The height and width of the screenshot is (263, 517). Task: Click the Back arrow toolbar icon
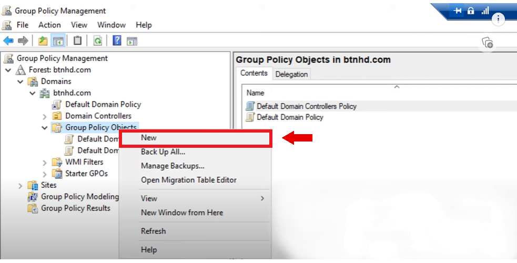pos(8,41)
